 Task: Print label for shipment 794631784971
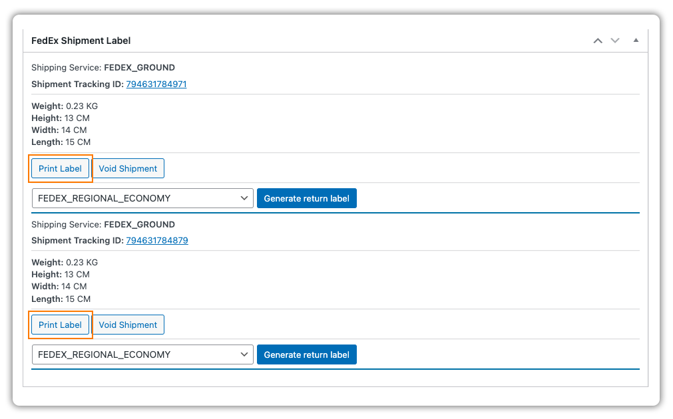click(x=60, y=168)
